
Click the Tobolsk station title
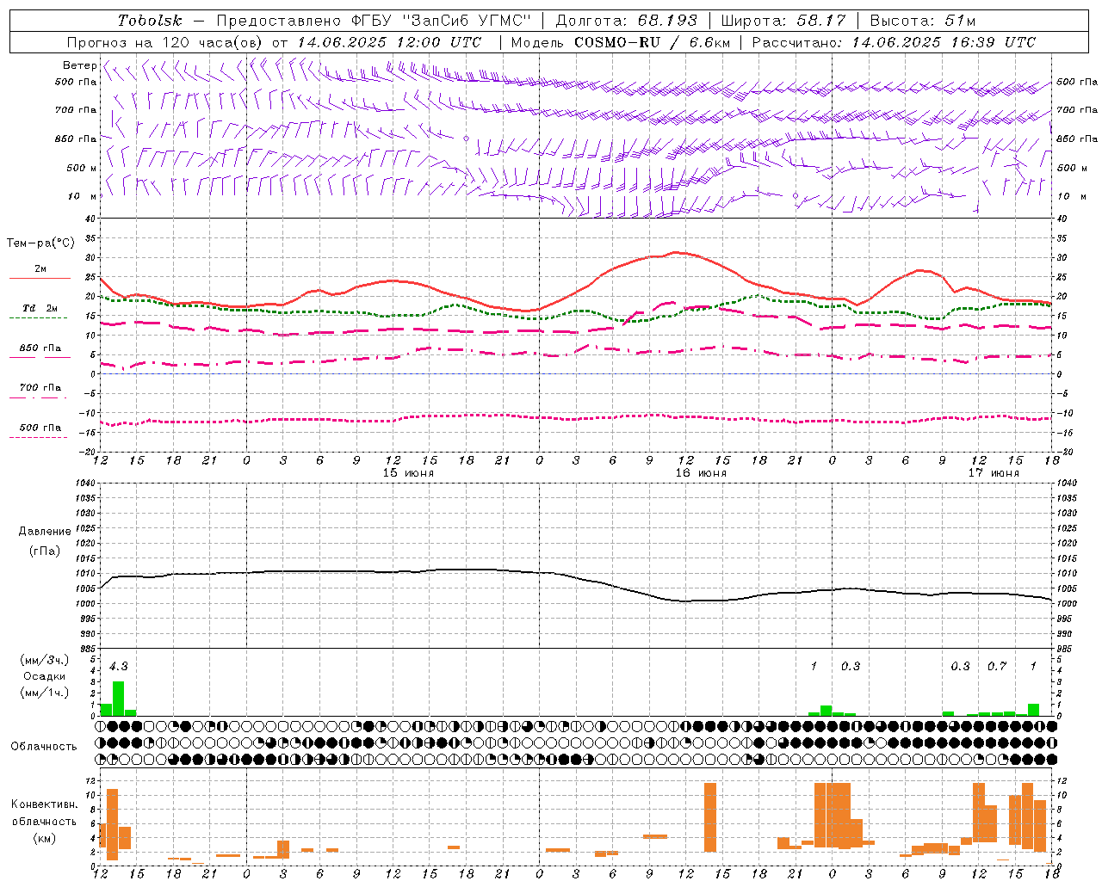[150, 21]
